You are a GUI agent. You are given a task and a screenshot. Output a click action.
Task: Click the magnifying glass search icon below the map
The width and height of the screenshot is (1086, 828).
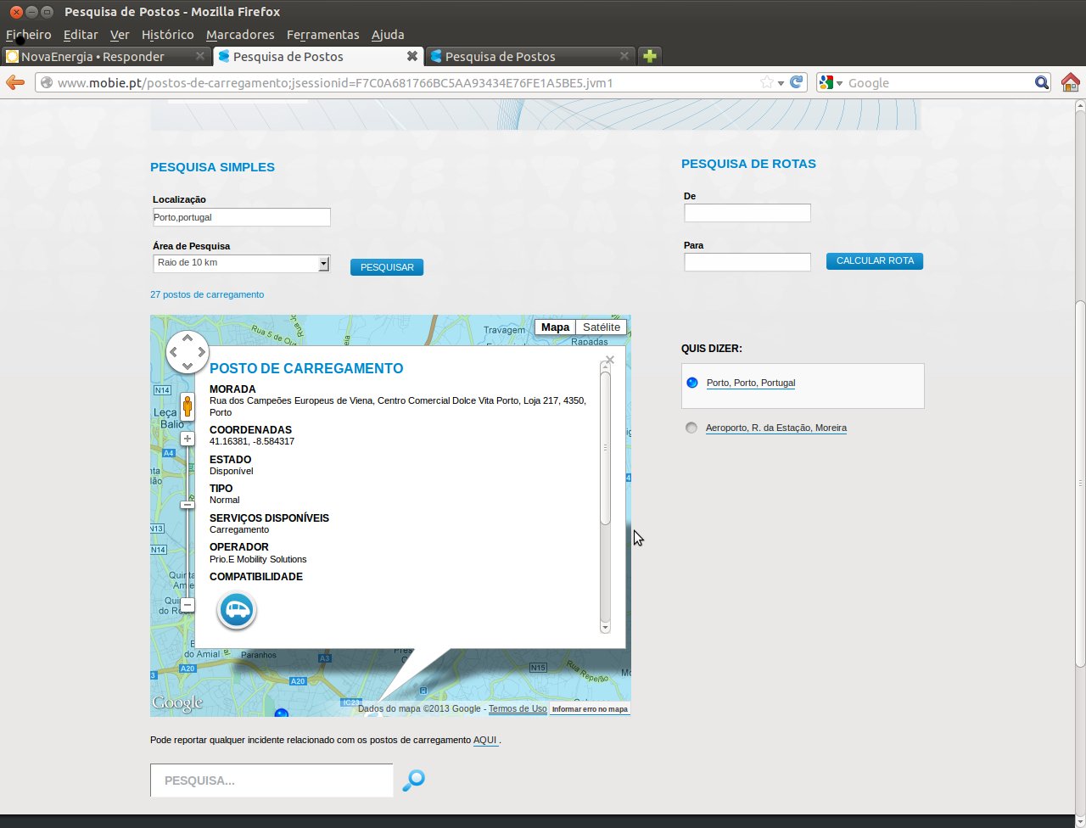coord(413,780)
